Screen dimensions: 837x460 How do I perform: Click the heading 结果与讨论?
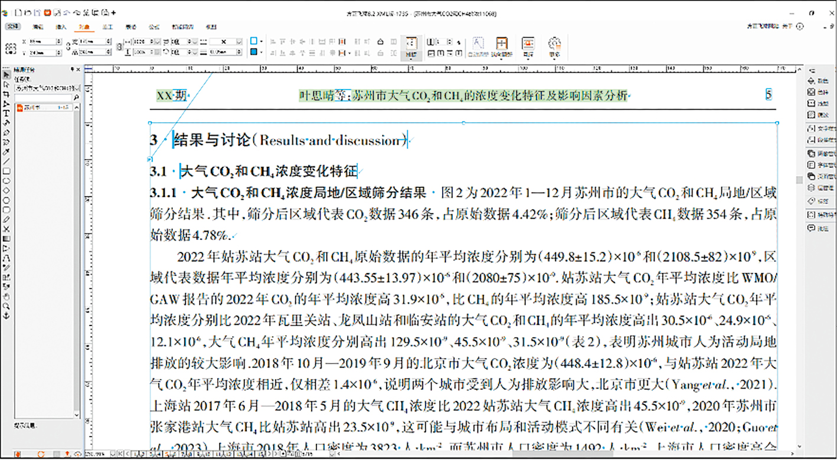[x=212, y=140]
